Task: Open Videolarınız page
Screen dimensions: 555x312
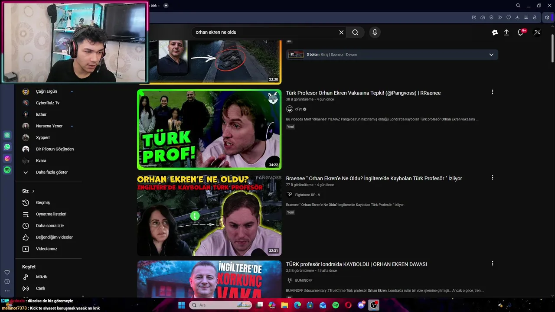Action: coord(46,249)
